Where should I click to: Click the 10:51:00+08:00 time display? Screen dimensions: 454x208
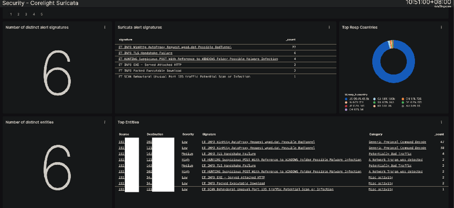[x=428, y=3]
